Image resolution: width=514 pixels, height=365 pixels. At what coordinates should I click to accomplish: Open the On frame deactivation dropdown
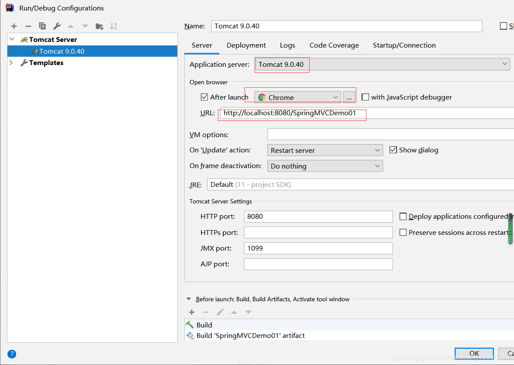325,166
